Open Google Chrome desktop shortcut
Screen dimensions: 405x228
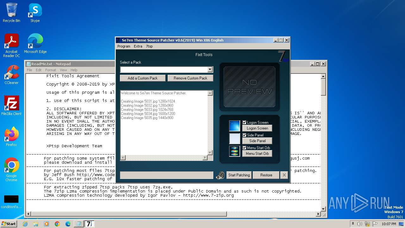11,170
